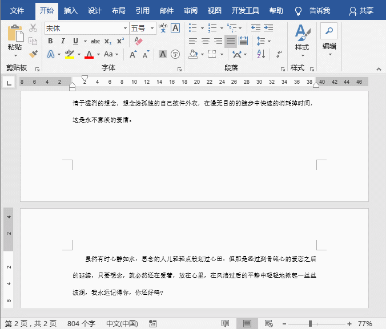Toggle superscript x²
Image resolution: width=386 pixels, height=329 pixels.
[120, 41]
